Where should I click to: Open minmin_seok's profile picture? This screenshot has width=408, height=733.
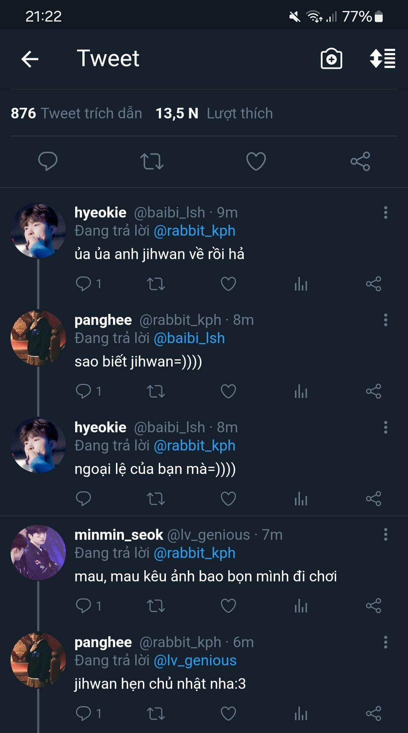[38, 552]
